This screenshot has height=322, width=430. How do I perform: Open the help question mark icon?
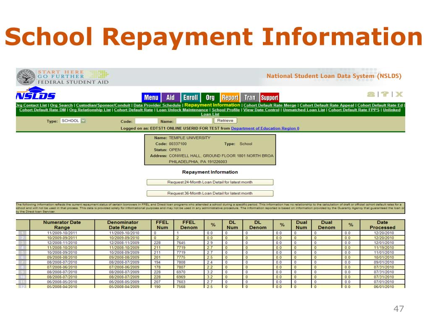tap(385, 94)
